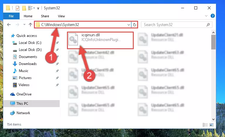This screenshot has height=137, width=225.
Task: Close the System32 window
Action: click(209, 8)
